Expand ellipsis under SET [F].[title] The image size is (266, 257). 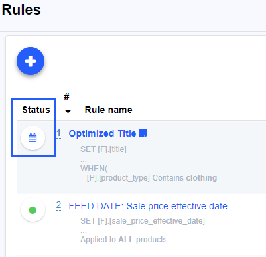(84, 161)
